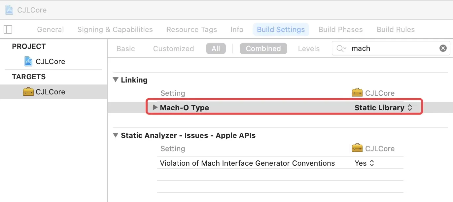453x202 pixels.
Task: Switch to Signing & Capabilities tab
Action: 115,29
